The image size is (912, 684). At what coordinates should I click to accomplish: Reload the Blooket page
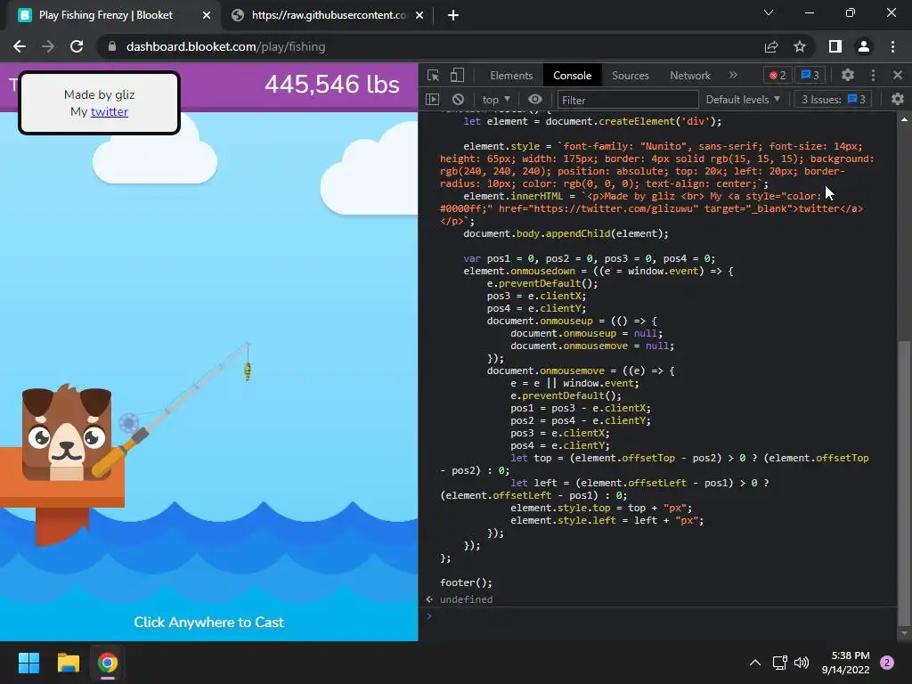(x=77, y=46)
